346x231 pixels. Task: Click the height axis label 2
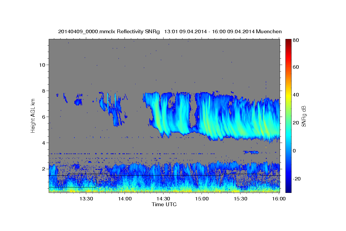pyautogui.click(x=44, y=169)
